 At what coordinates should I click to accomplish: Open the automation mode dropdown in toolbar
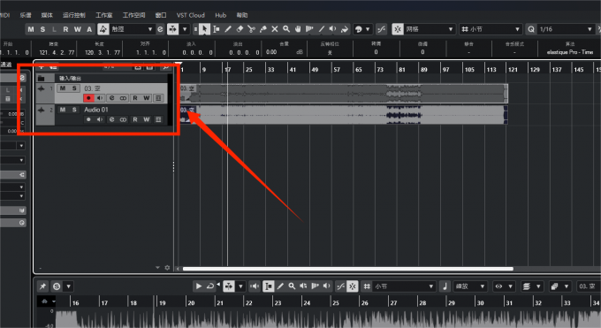click(x=131, y=29)
